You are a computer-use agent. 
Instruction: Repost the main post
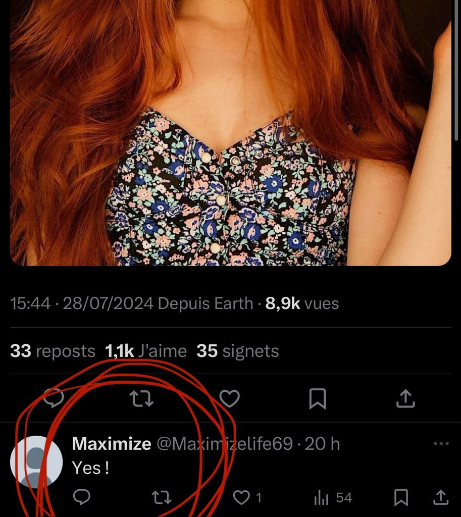(x=141, y=399)
